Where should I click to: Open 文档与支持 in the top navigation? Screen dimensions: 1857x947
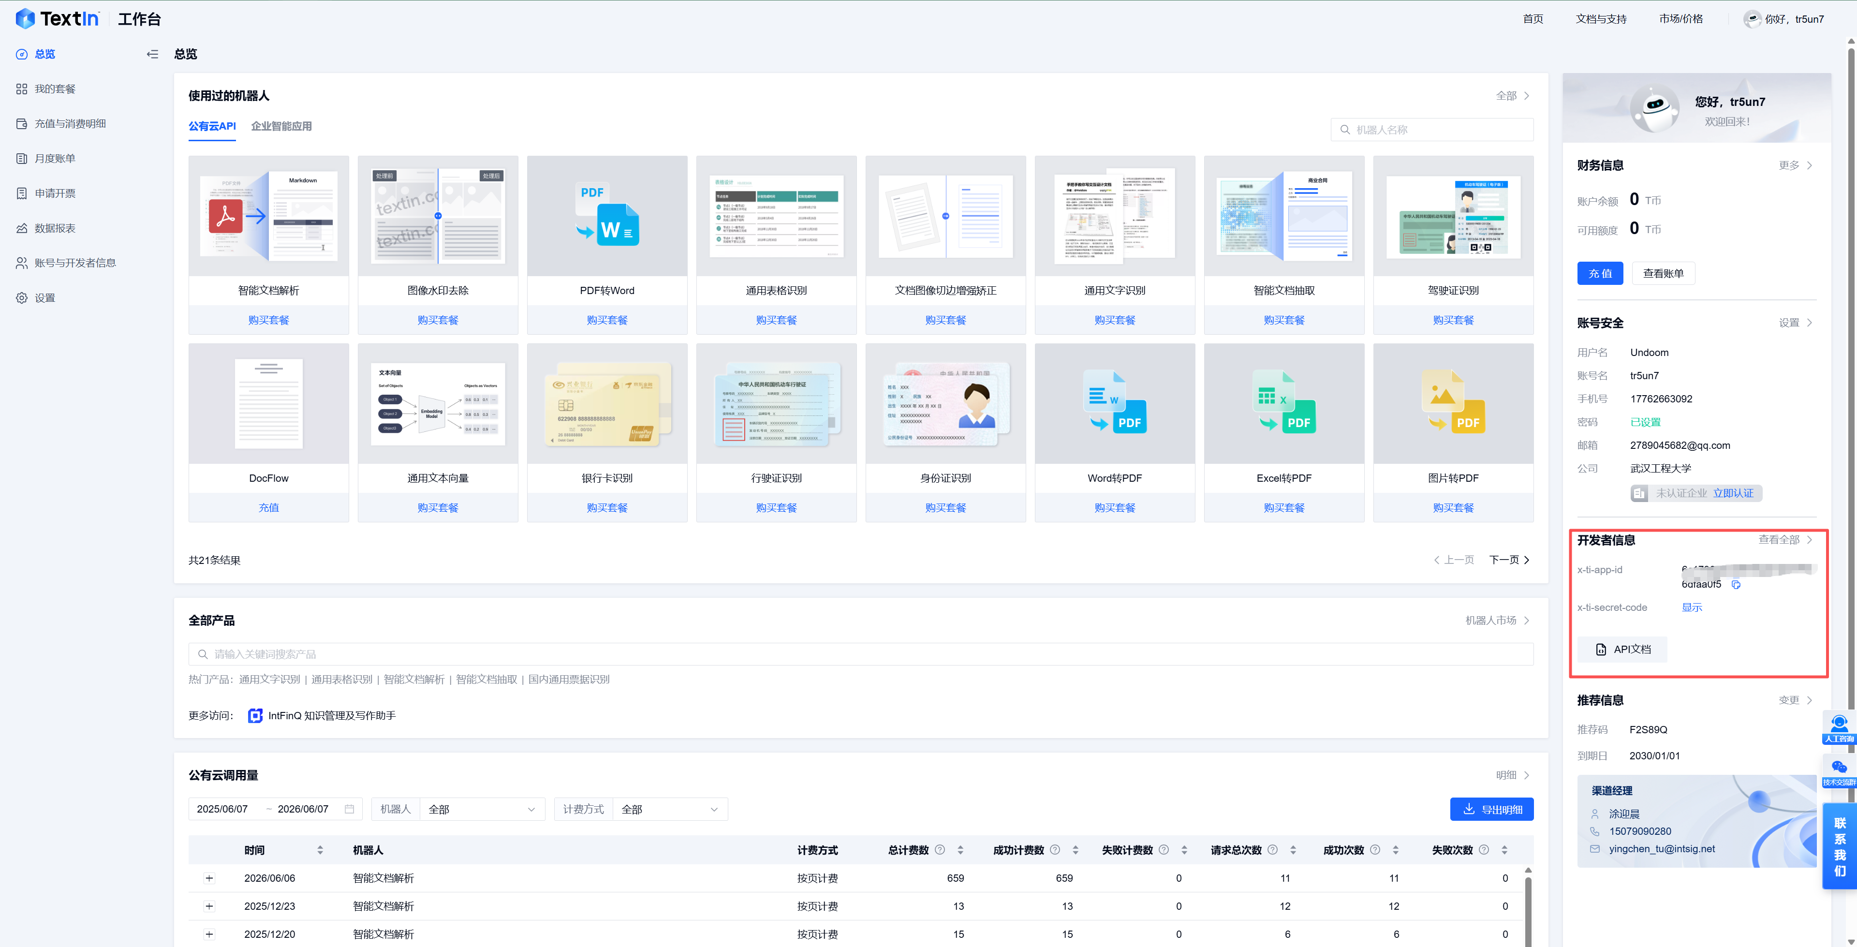coord(1601,19)
